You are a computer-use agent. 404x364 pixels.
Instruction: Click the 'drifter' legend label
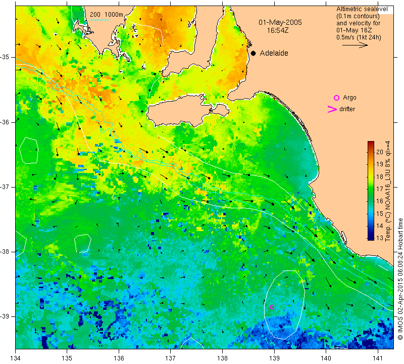[347, 109]
